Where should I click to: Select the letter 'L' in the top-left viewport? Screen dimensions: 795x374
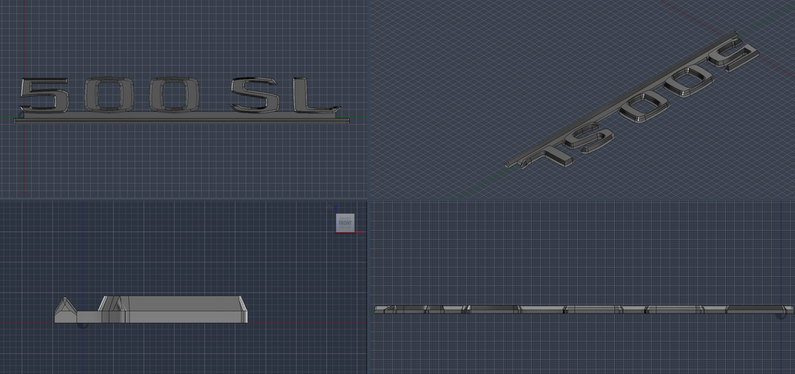click(x=317, y=95)
